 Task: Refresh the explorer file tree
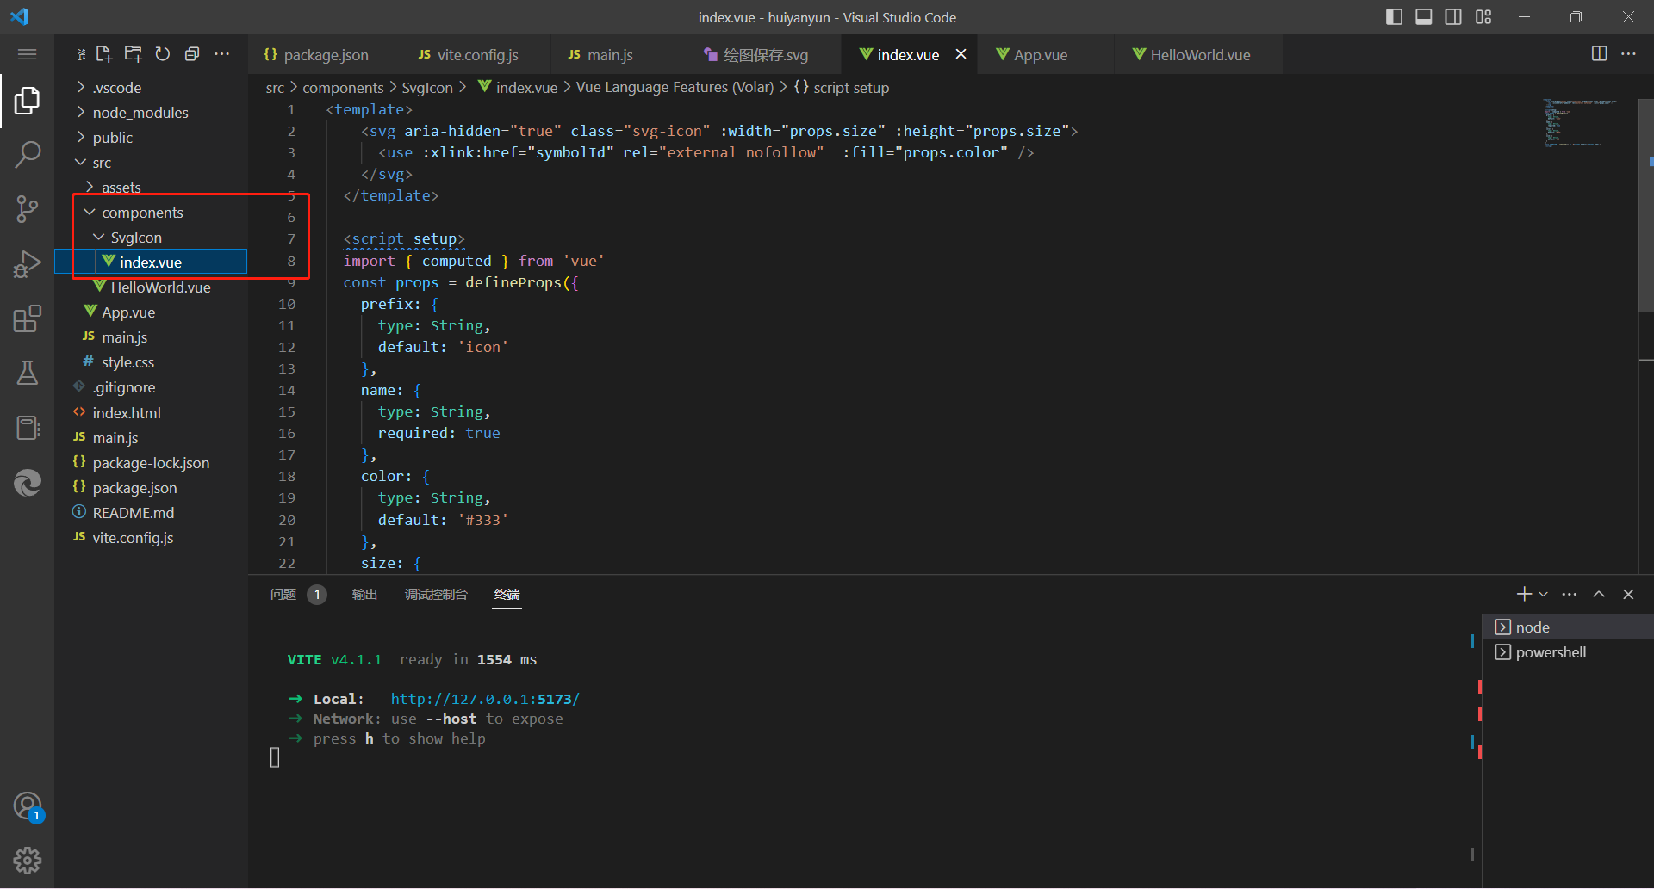tap(163, 54)
